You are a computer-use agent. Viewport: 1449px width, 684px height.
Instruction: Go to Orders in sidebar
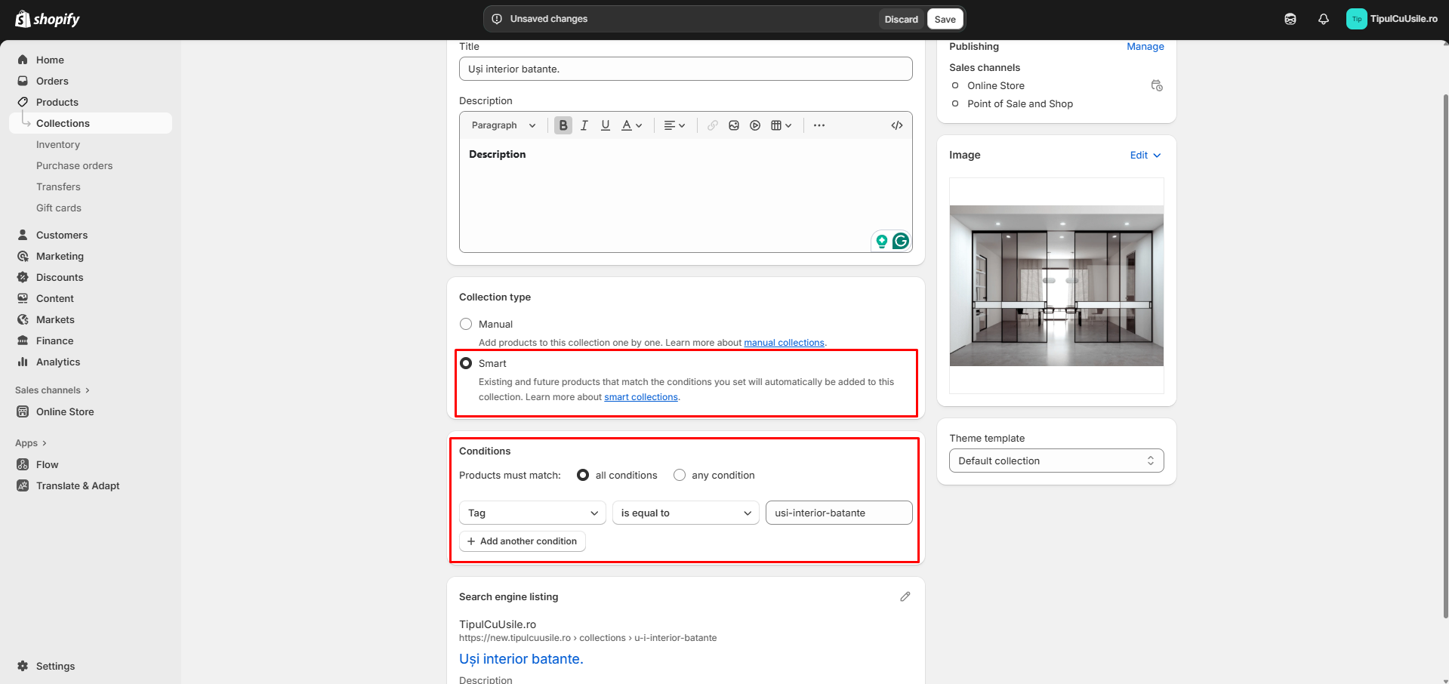click(52, 81)
